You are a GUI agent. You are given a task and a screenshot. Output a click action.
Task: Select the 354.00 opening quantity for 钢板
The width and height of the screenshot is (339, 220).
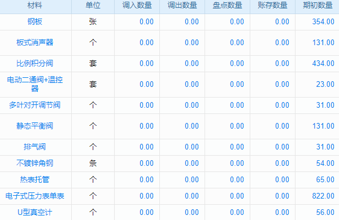tap(323, 21)
